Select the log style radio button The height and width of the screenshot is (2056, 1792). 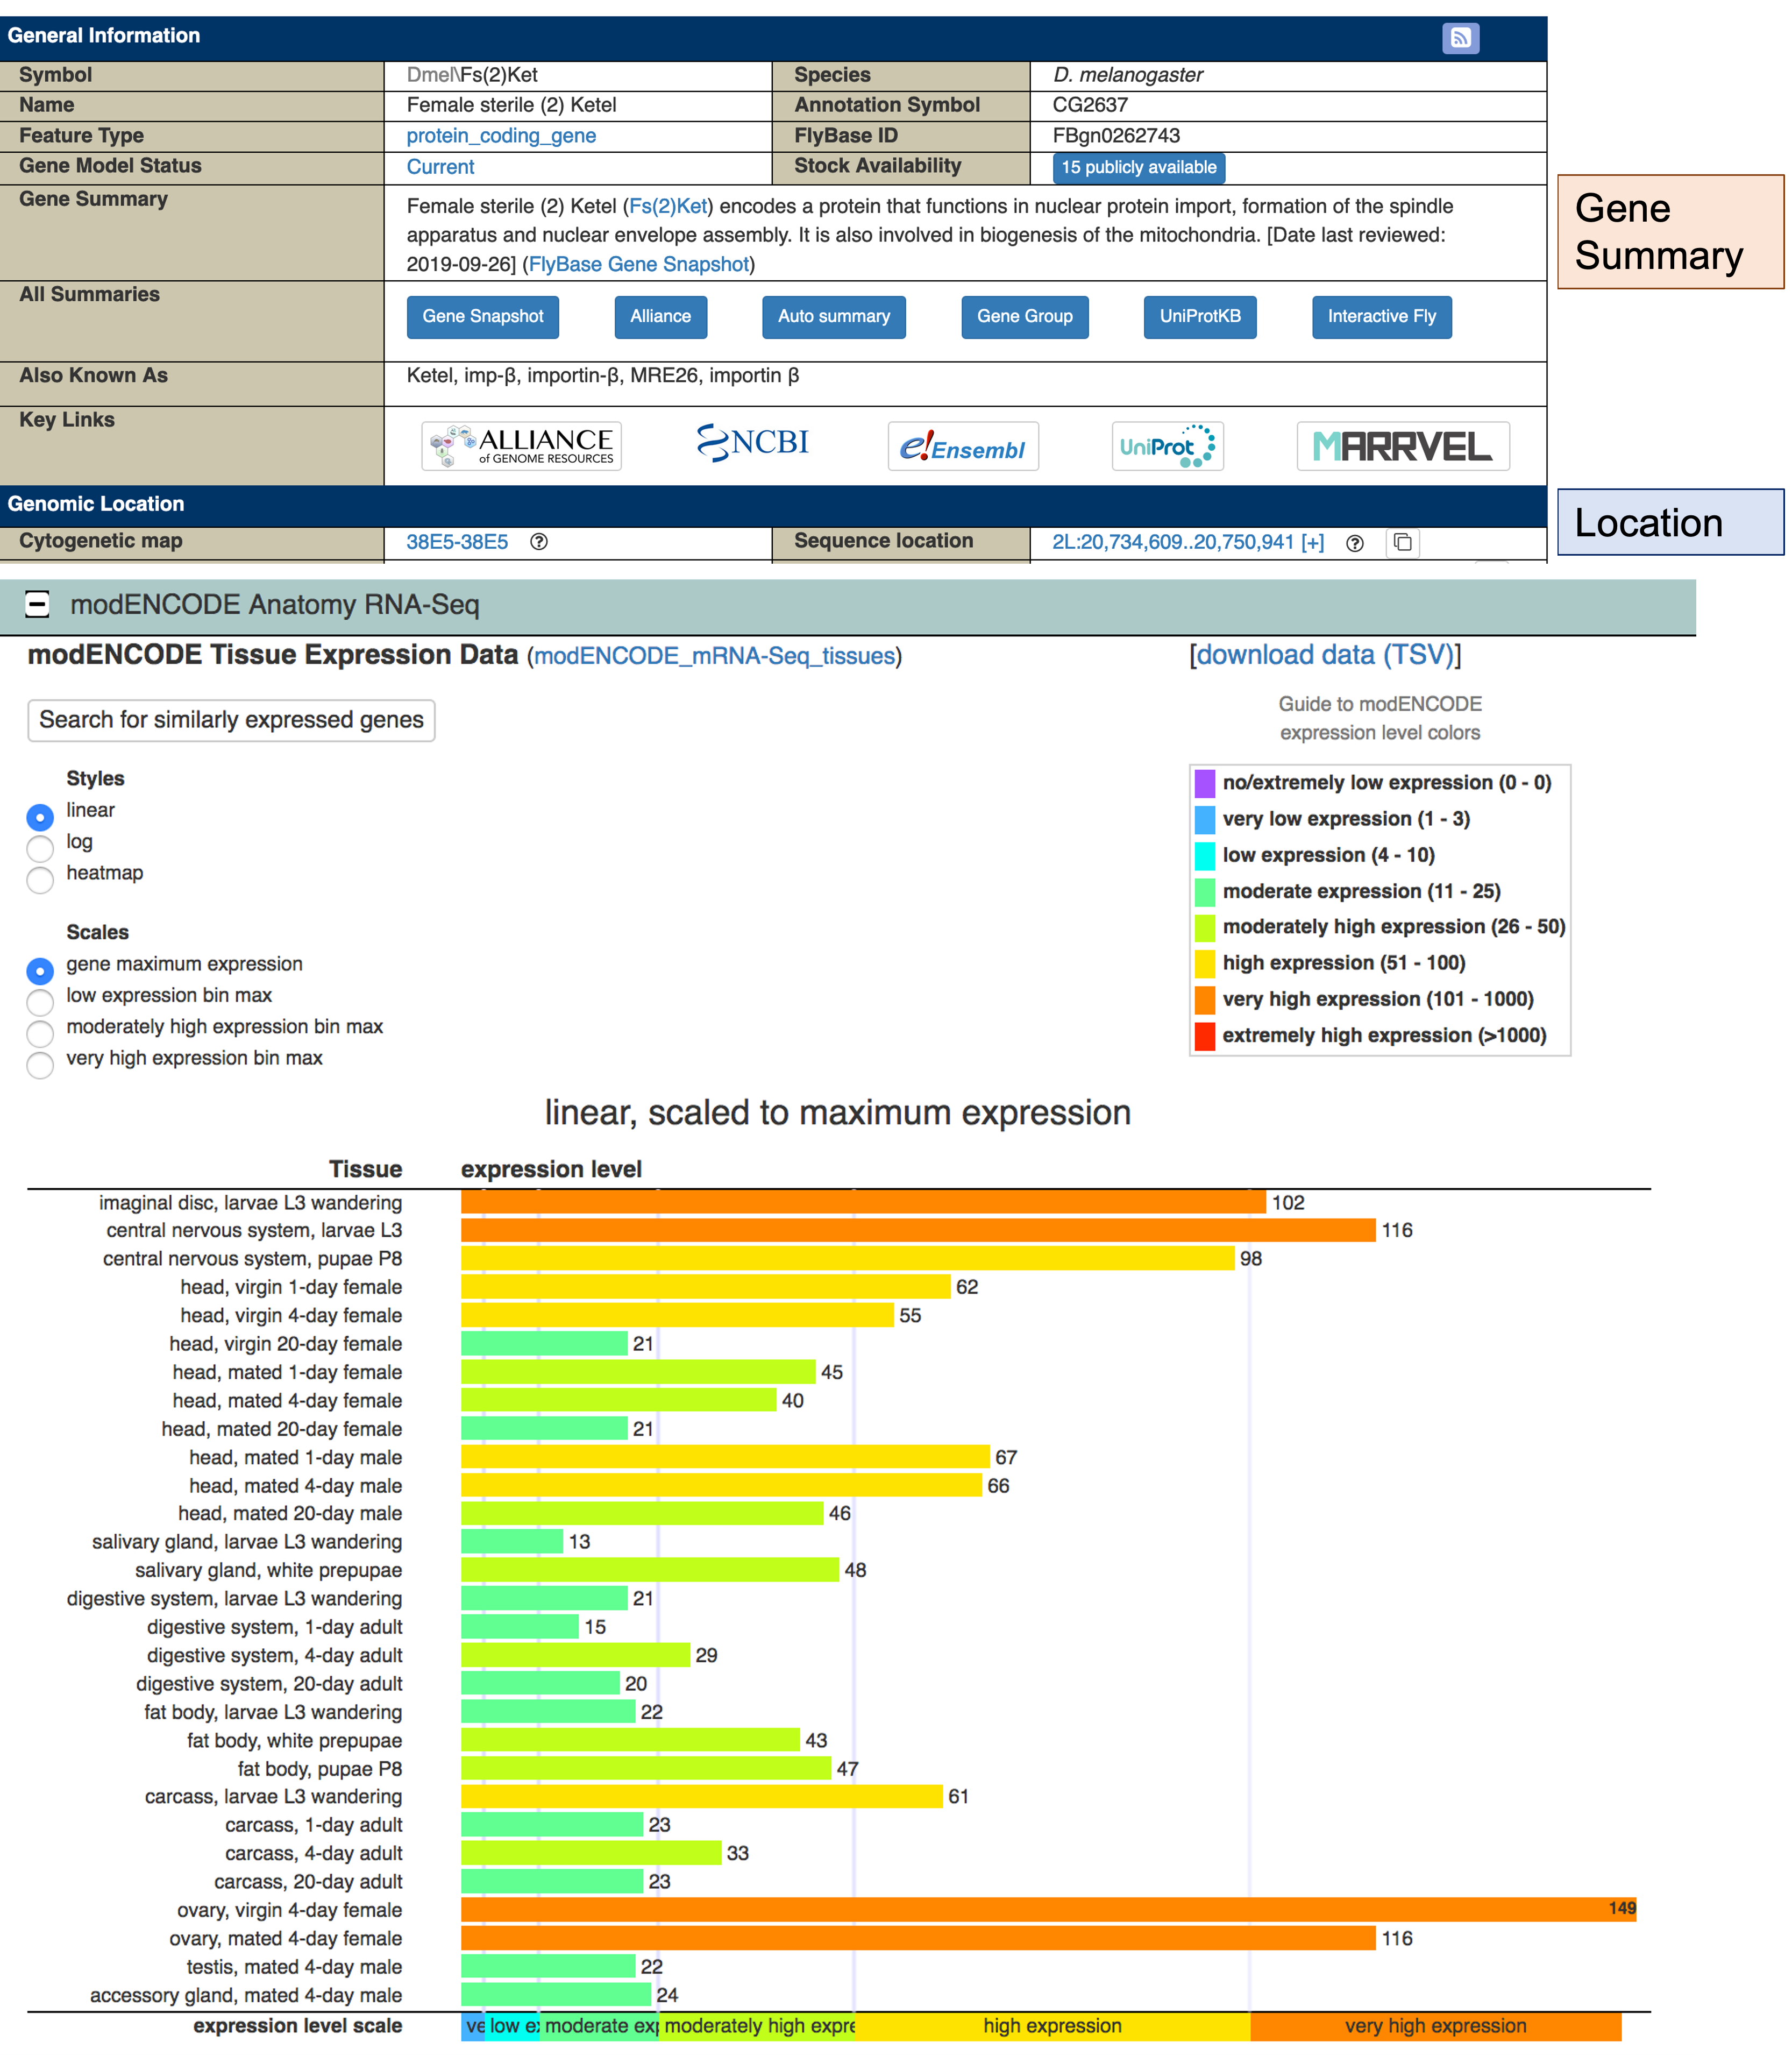[x=40, y=848]
